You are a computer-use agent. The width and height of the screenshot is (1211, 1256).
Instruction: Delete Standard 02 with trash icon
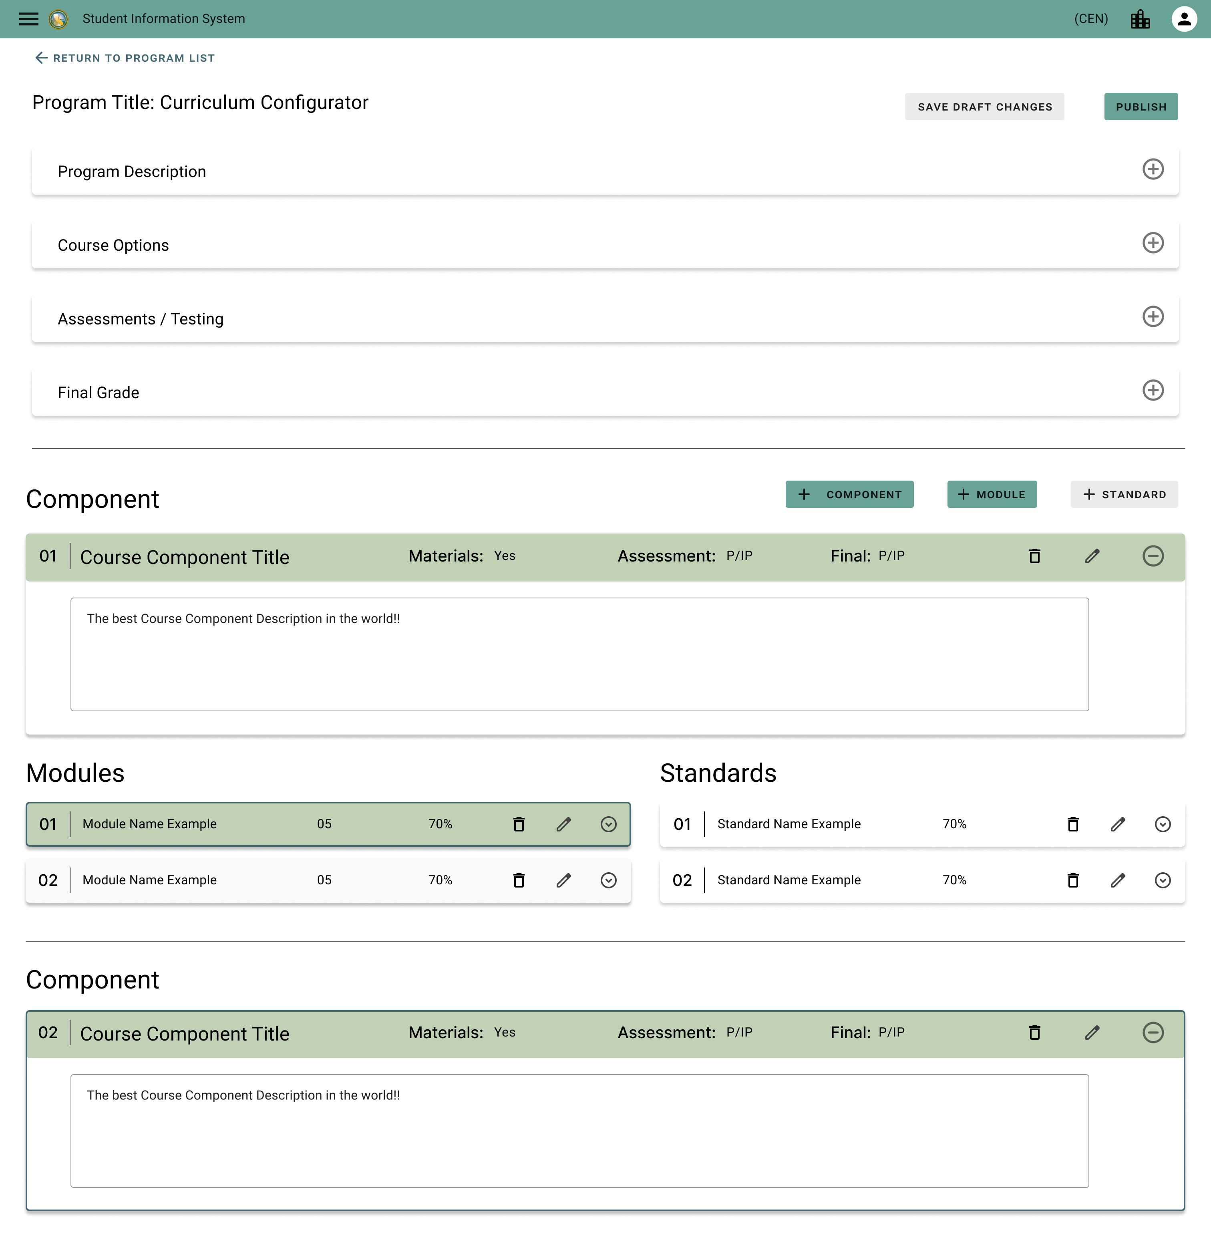(x=1073, y=880)
